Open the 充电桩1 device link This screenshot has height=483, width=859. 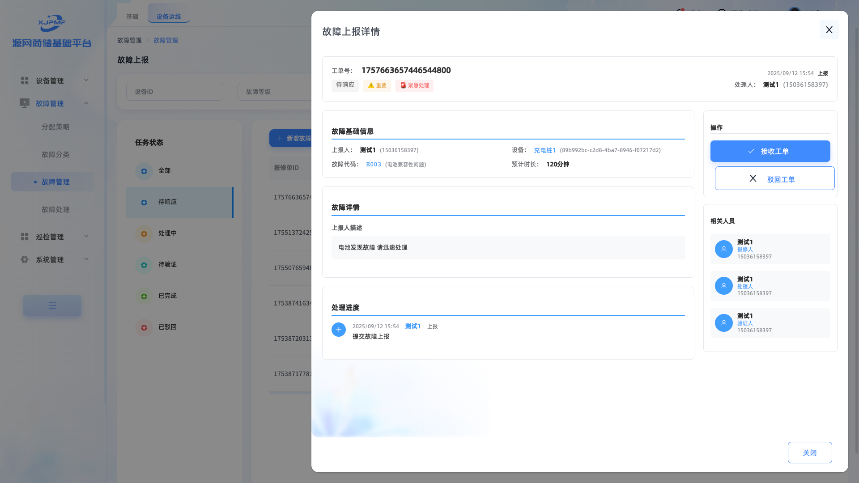pyautogui.click(x=544, y=150)
